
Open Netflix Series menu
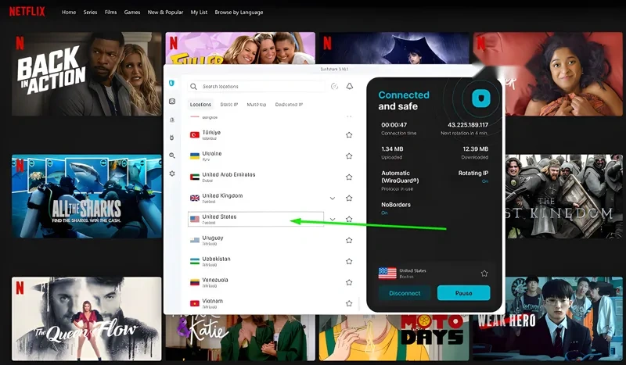[x=90, y=13]
